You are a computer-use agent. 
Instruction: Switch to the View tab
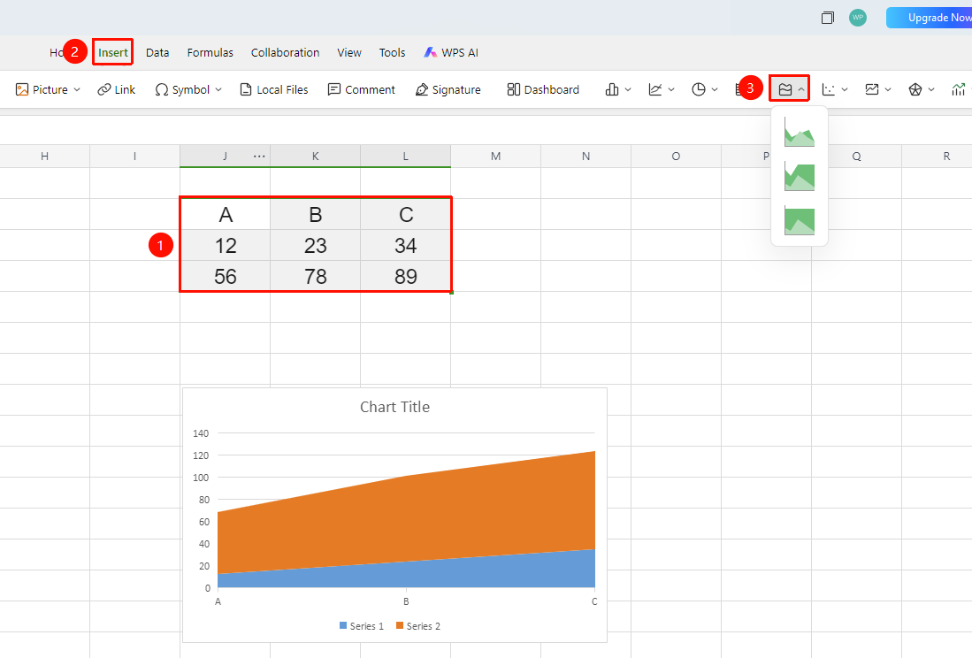click(349, 53)
